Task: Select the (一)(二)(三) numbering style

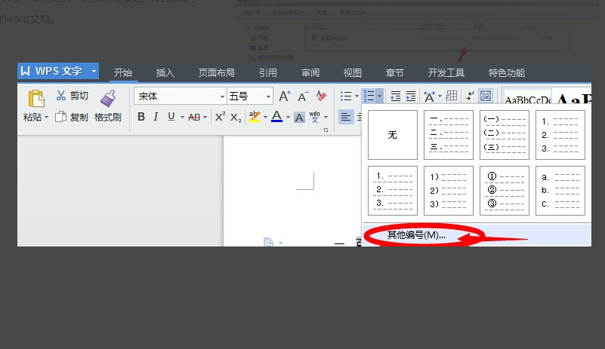Action: coord(505,135)
